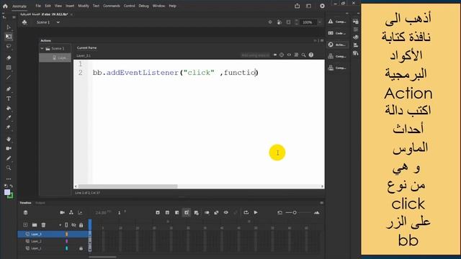The image size is (461, 259).
Task: Click the clip content outside stage icon
Action: [288, 22]
